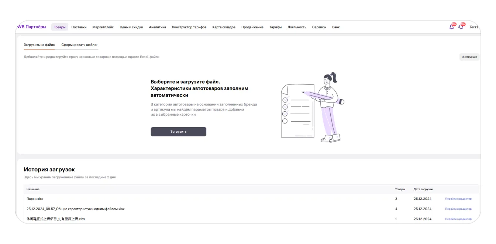Open Карта складов page

point(224,27)
